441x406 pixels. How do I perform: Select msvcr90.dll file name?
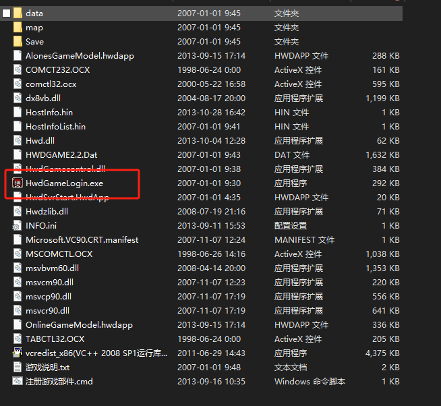click(x=47, y=311)
